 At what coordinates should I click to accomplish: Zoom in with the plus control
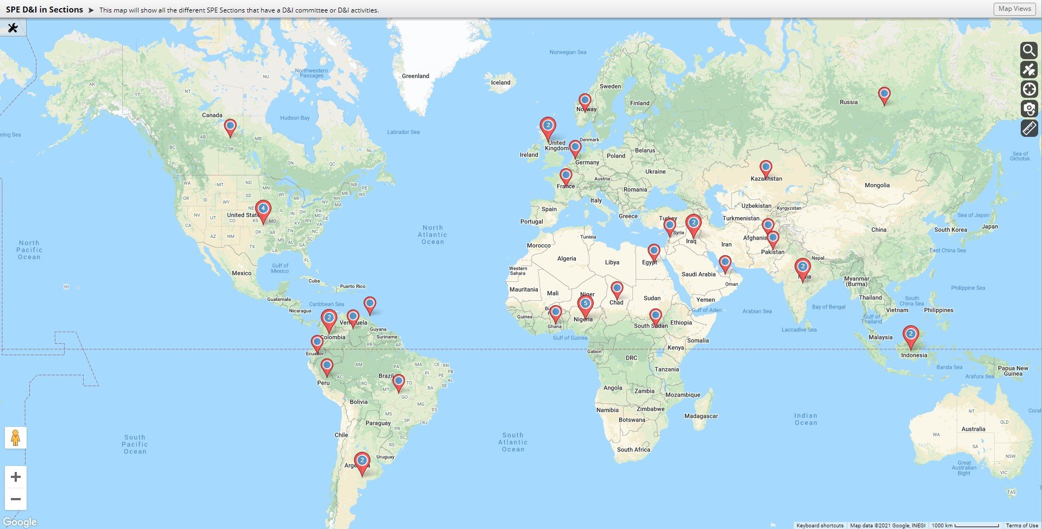[16, 477]
